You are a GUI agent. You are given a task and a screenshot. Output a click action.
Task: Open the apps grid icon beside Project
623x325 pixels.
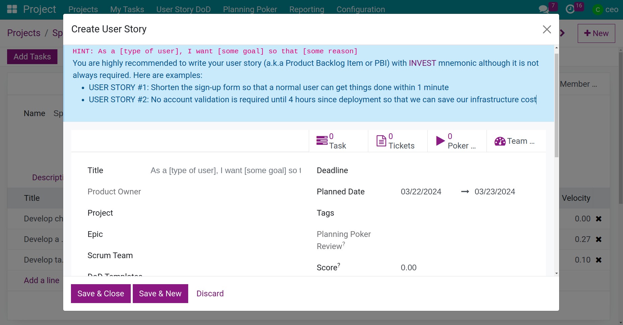(x=12, y=9)
